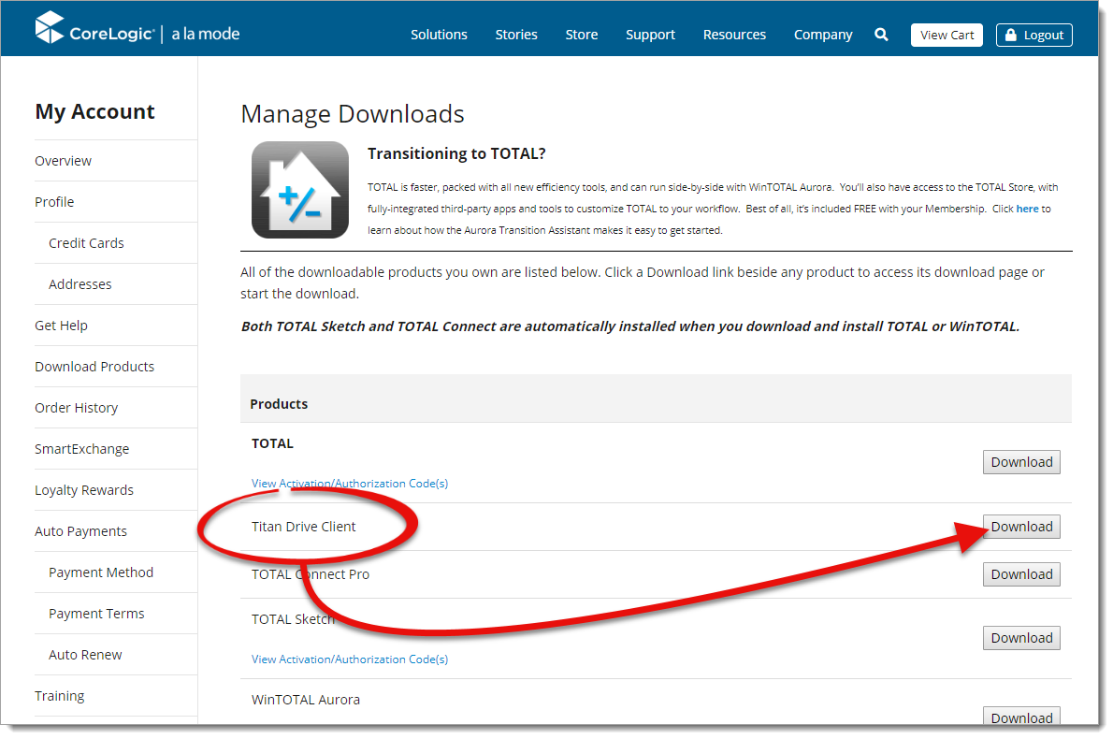Navigate to Order History in sidebar
Viewport: 1113px width, 739px height.
77,408
